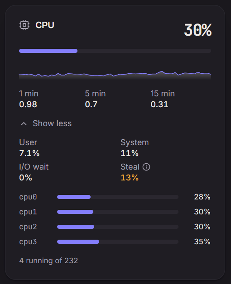Viewport: 231px width, 284px height.
Task: Click the orange Steal 13% value
Action: [x=130, y=178]
